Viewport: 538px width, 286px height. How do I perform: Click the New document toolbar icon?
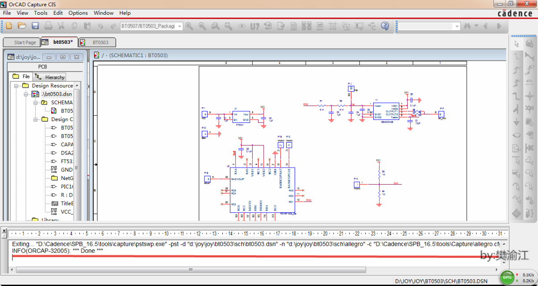pos(9,26)
